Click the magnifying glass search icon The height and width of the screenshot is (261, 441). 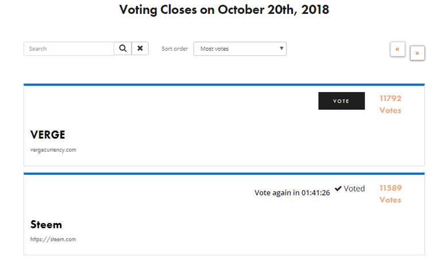pos(123,48)
